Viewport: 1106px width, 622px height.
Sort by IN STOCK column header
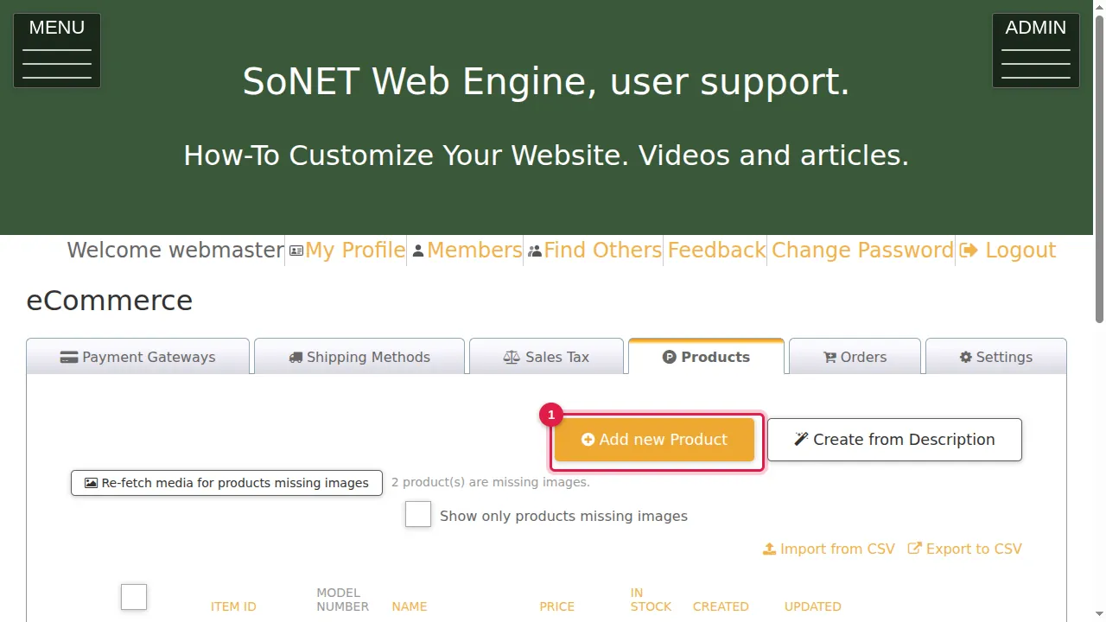point(651,600)
